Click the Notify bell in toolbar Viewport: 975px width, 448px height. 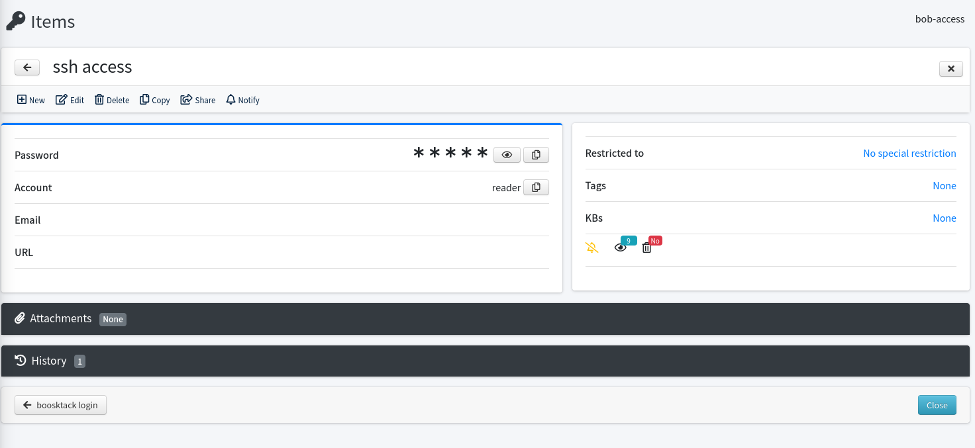pyautogui.click(x=242, y=100)
